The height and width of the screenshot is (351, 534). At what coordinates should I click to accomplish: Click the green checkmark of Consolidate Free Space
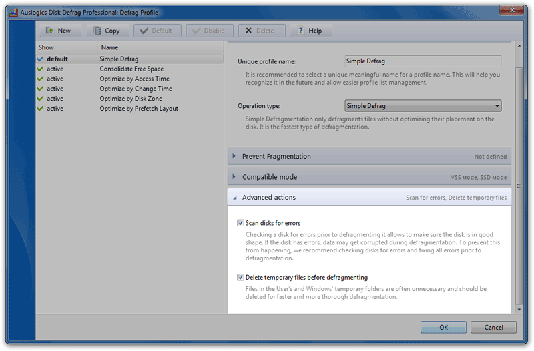[40, 69]
